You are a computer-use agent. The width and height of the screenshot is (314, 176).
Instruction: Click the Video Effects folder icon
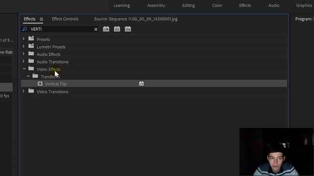click(x=31, y=68)
